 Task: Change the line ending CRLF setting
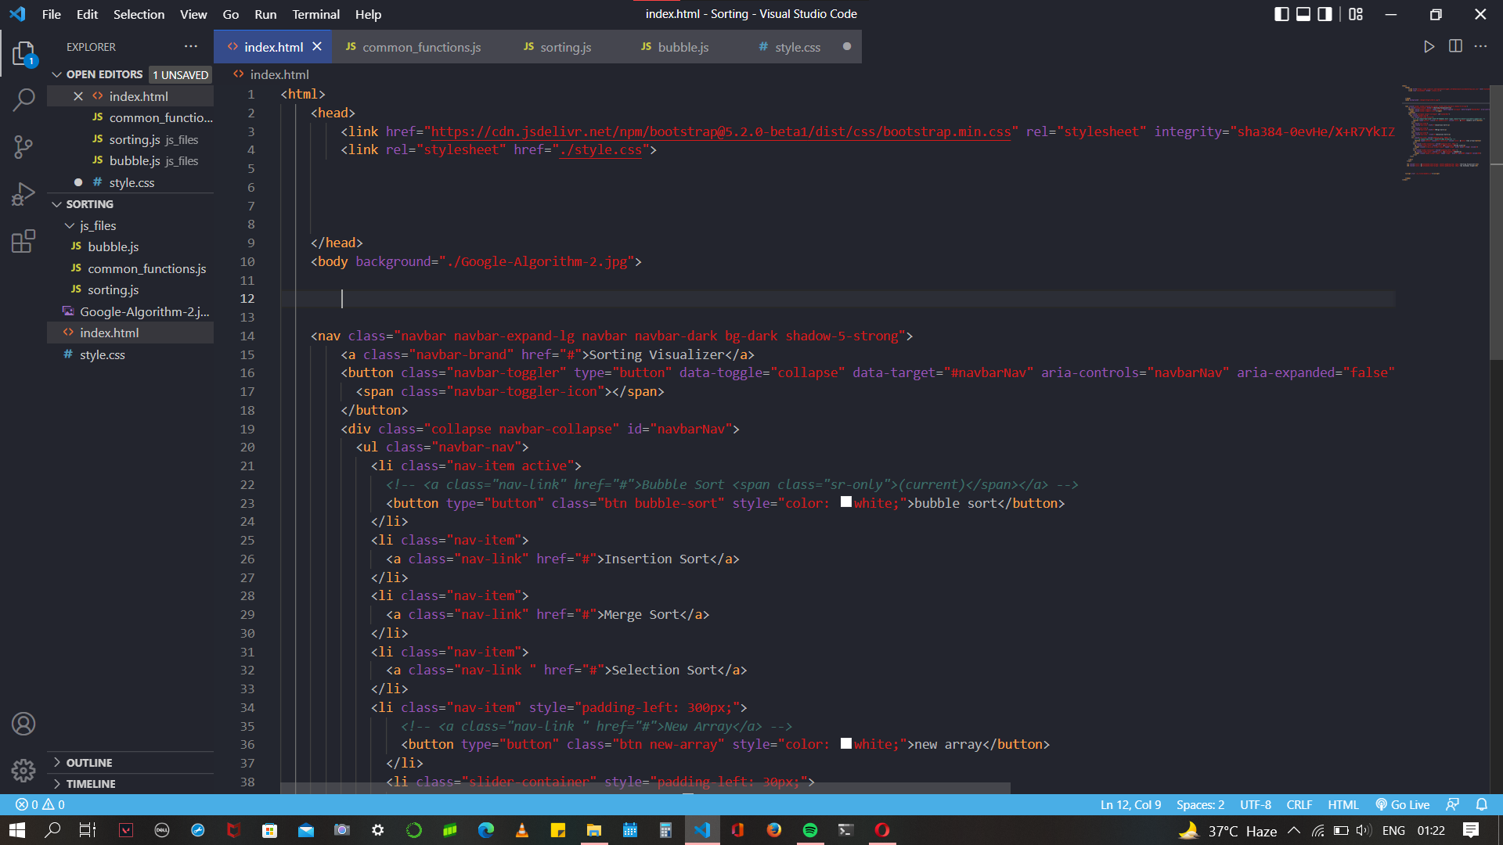point(1299,804)
